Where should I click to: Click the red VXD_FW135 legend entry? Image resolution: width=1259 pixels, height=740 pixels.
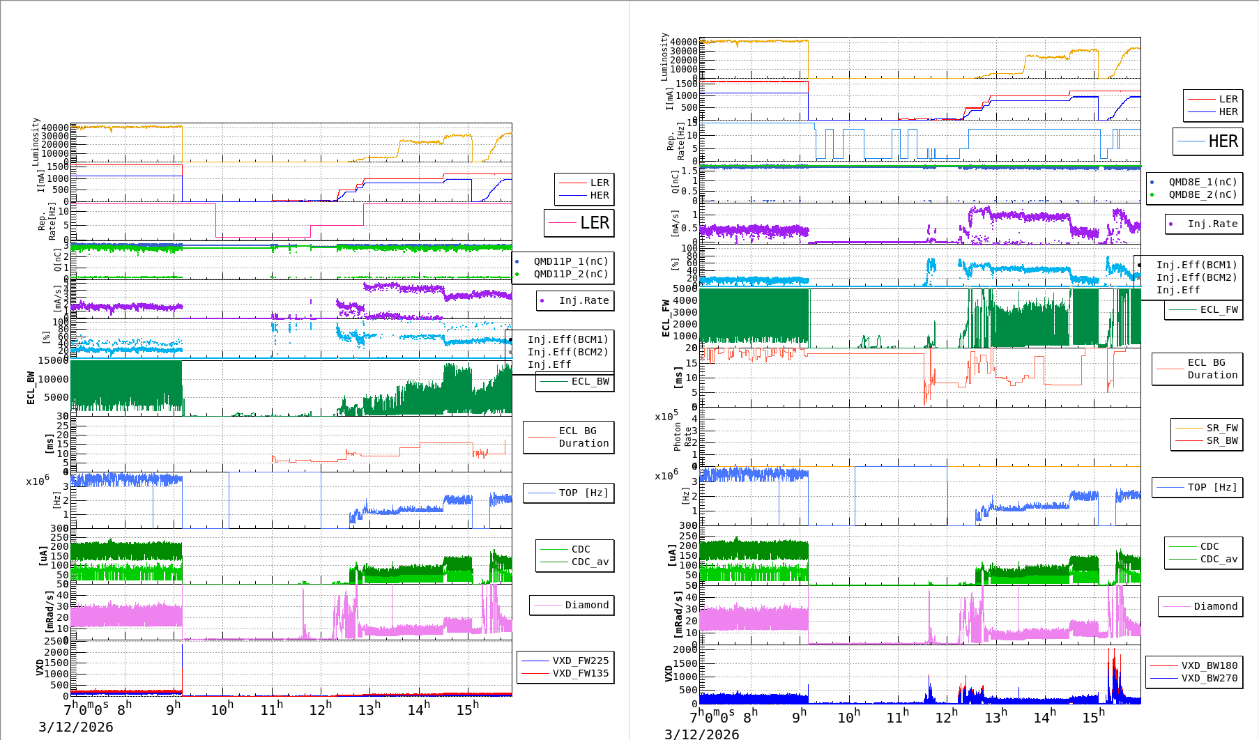[580, 673]
